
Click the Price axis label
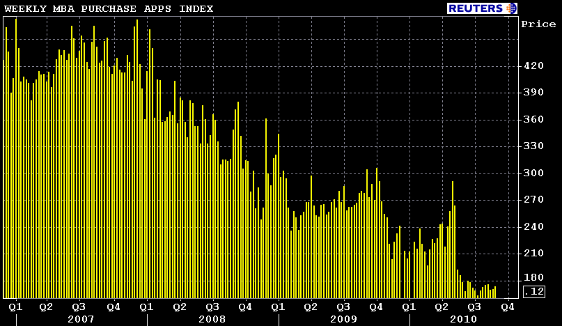(538, 24)
